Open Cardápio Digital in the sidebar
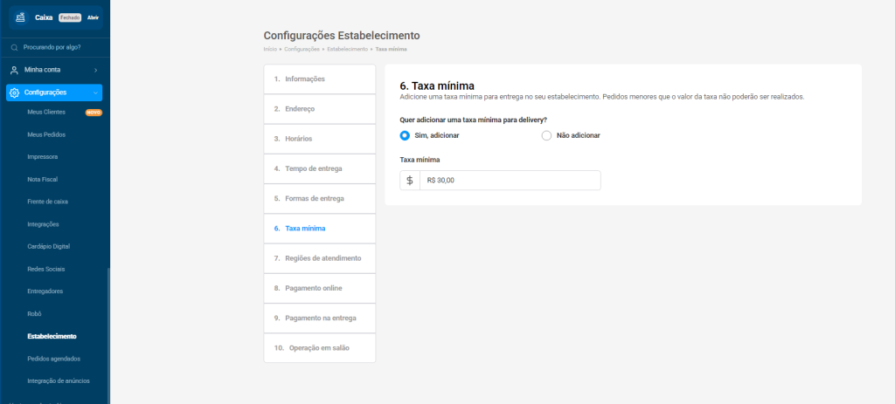 point(48,246)
